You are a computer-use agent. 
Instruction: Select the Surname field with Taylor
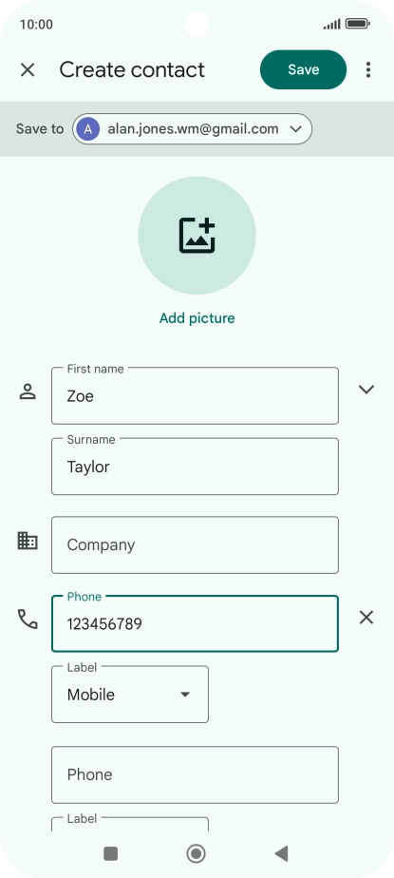click(x=195, y=467)
